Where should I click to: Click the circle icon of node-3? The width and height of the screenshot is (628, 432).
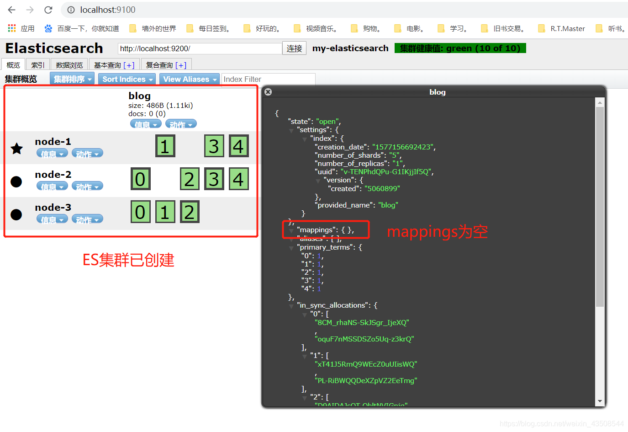(16, 214)
